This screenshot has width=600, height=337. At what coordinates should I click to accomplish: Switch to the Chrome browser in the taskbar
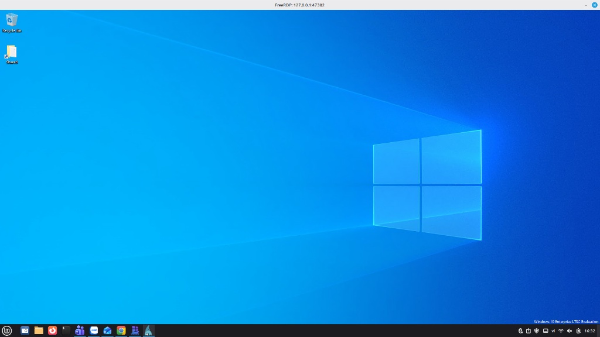[121, 331]
